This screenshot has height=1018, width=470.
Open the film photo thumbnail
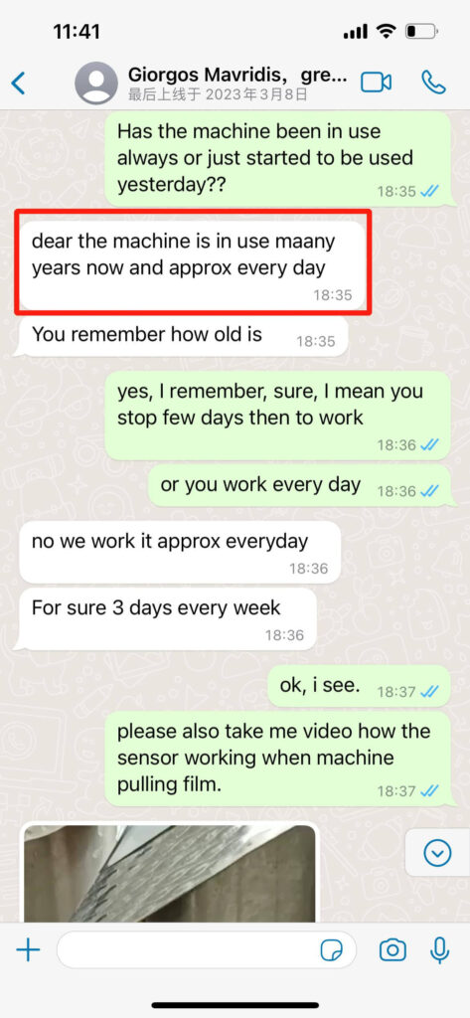point(170,873)
